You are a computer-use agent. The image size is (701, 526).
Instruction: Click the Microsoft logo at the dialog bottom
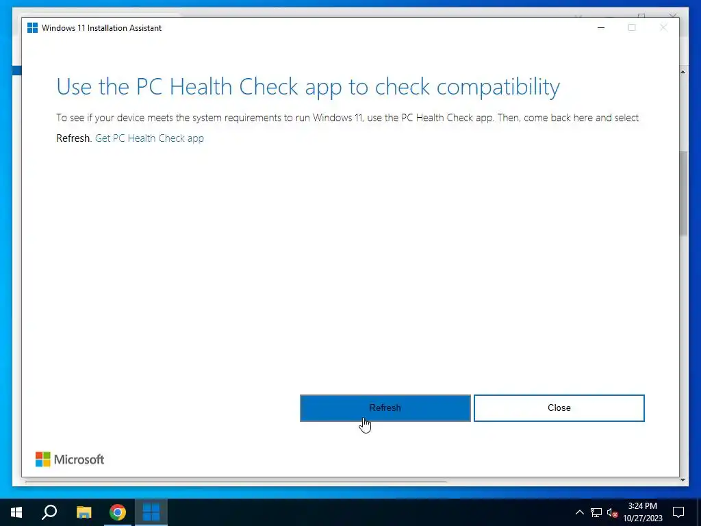click(x=70, y=460)
